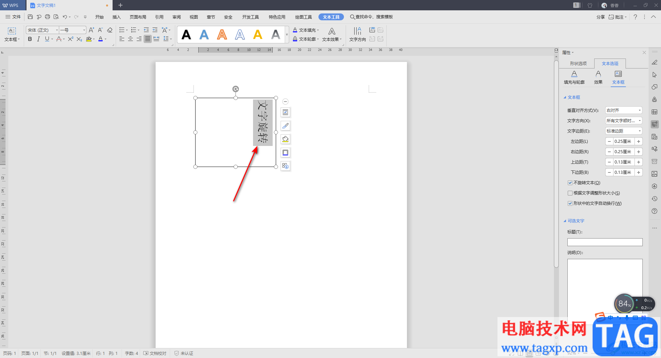Open 文字方向 dropdown in properties panel
This screenshot has width=661, height=358.
click(624, 121)
